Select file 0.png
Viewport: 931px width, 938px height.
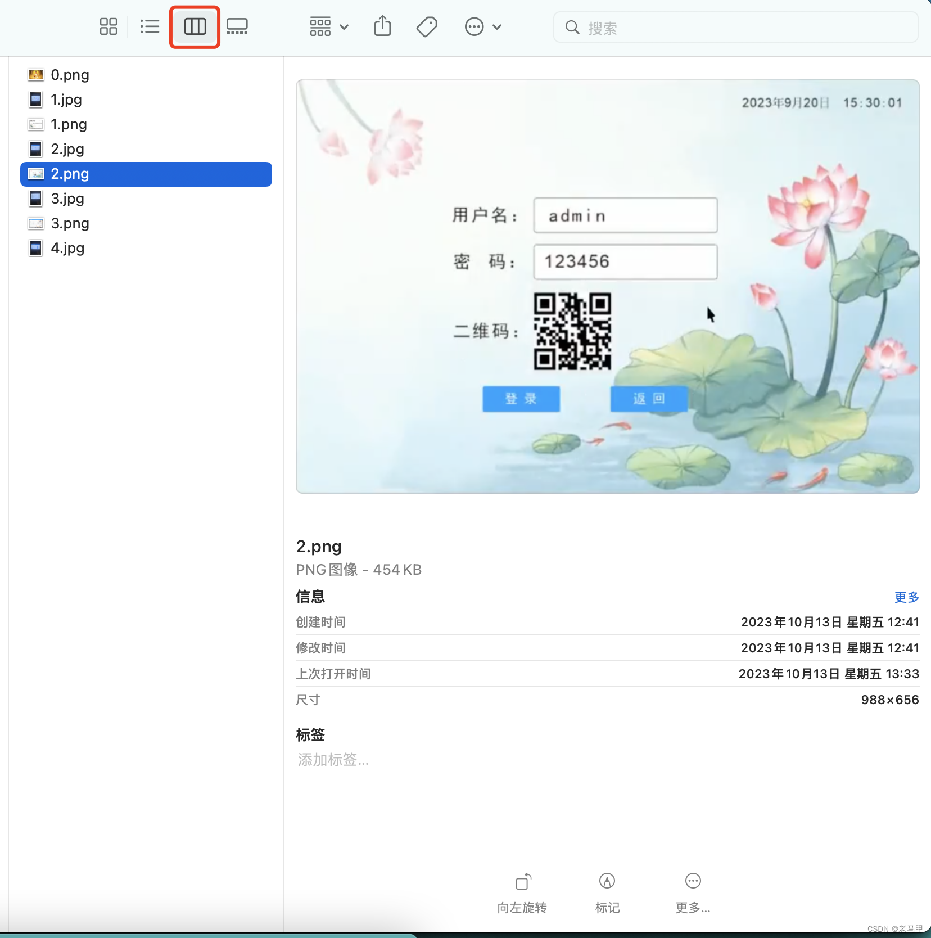coord(146,75)
